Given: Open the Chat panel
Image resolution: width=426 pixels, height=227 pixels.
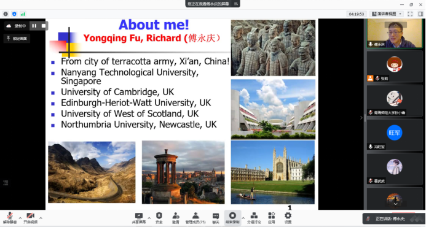Looking at the screenshot, I should [216, 218].
